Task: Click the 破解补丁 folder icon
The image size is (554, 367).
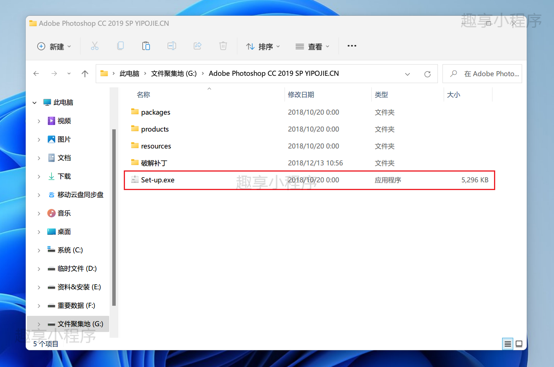Action: click(x=135, y=163)
